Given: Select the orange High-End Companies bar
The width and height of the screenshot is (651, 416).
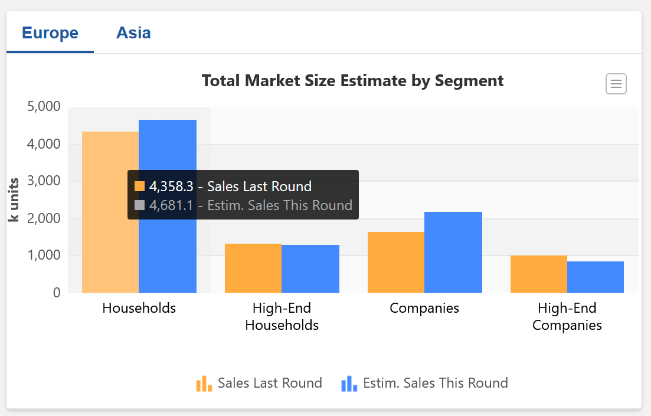Looking at the screenshot, I should coord(538,274).
